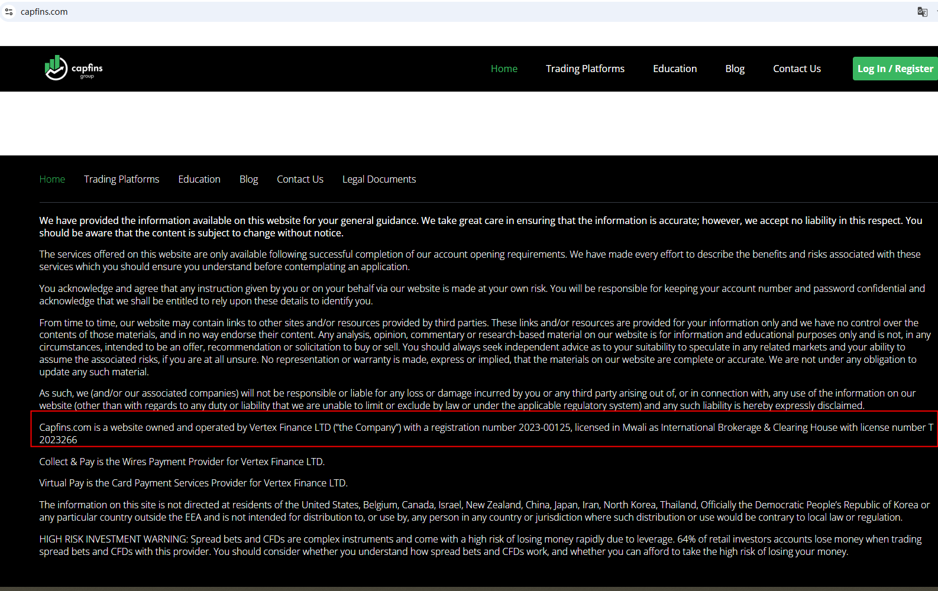Click the "Collect & Pay is the Wires Payment Provider" line
Image resolution: width=938 pixels, height=591 pixels.
182,462
